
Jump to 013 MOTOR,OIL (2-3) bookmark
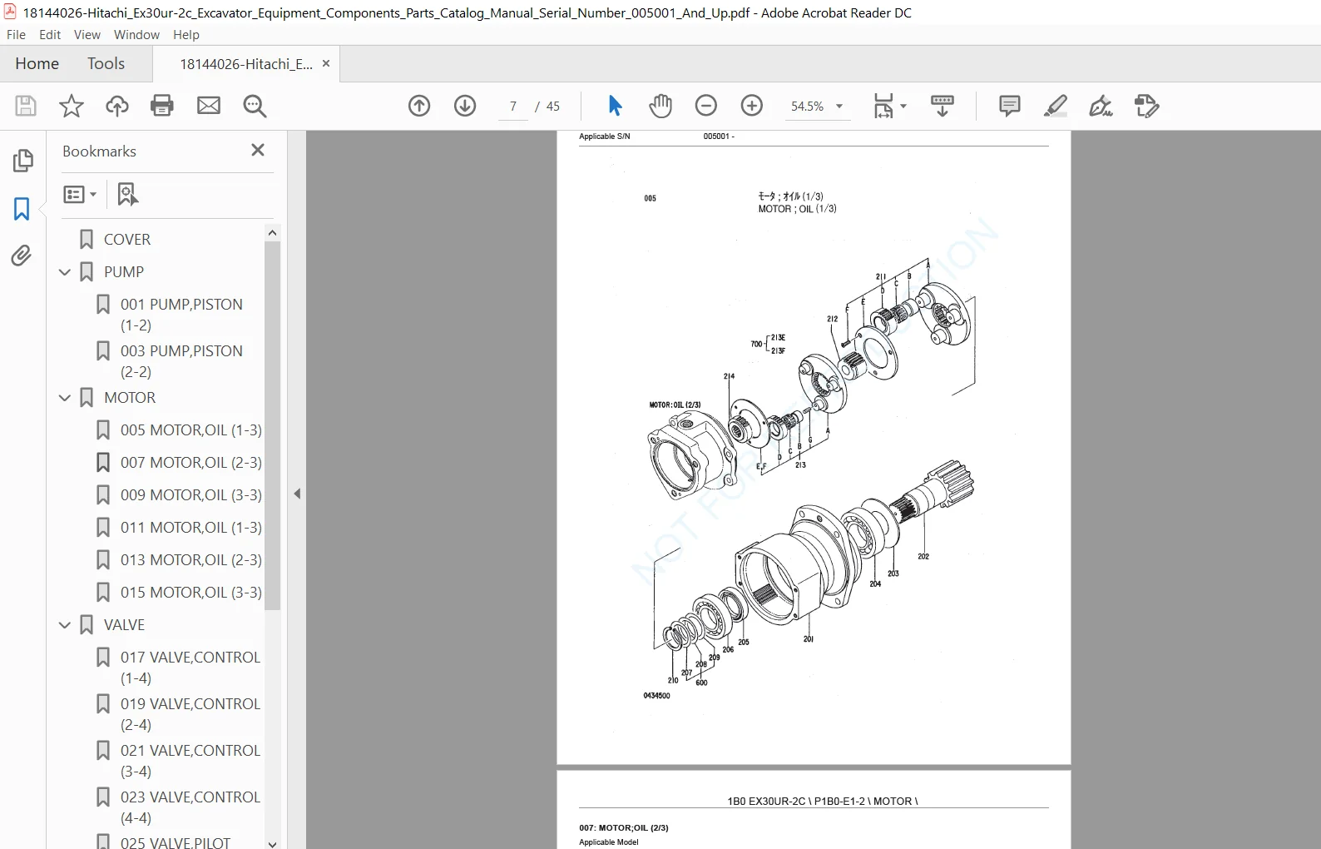(x=191, y=560)
